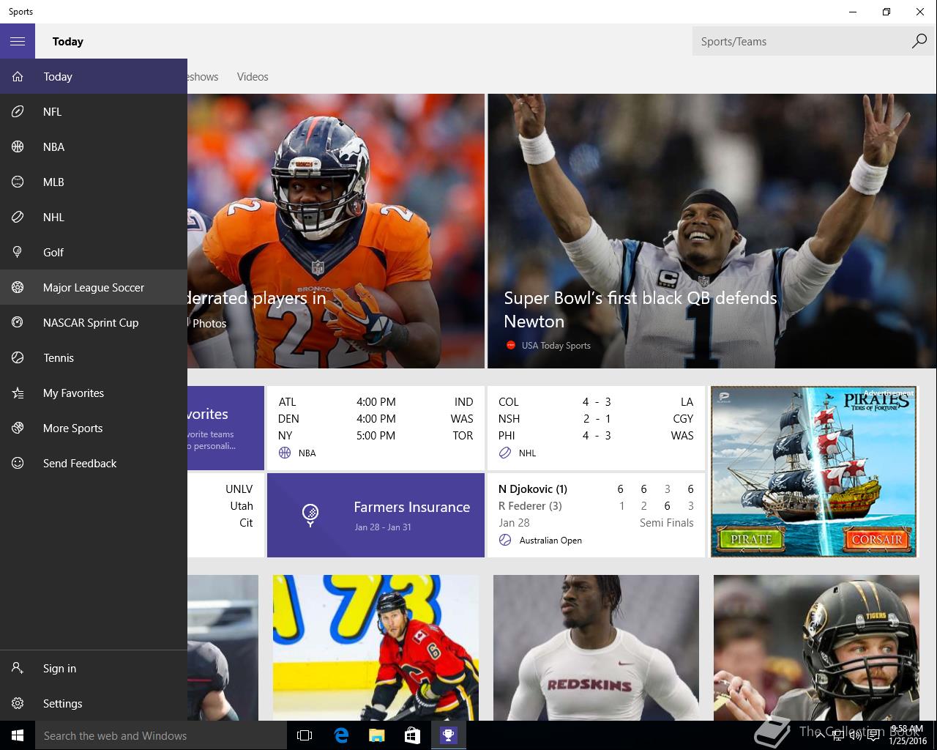Collapse the hamburger navigation menu
This screenshot has width=937, height=750.
coord(18,41)
